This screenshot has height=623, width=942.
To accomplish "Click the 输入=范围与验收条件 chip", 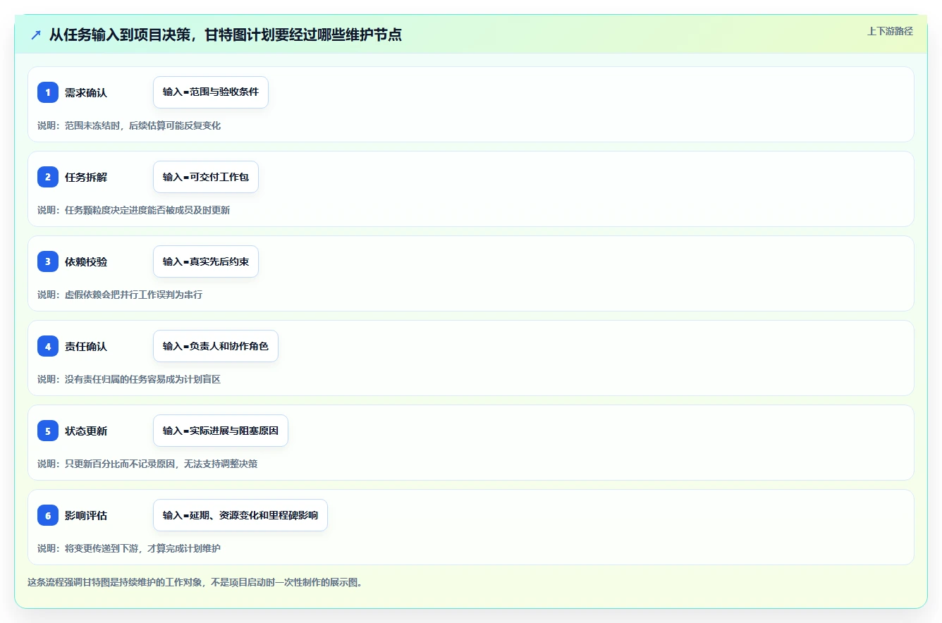I will click(211, 92).
